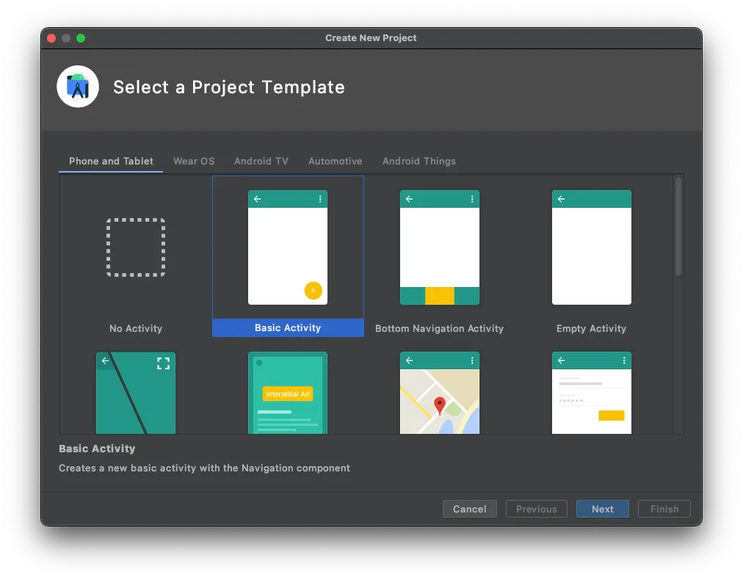
Task: Select the Android Things tab
Action: [x=419, y=161]
